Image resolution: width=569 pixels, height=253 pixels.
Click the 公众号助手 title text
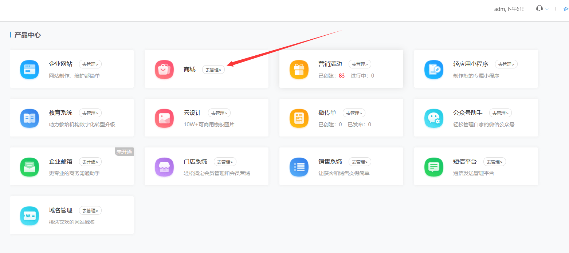(468, 113)
